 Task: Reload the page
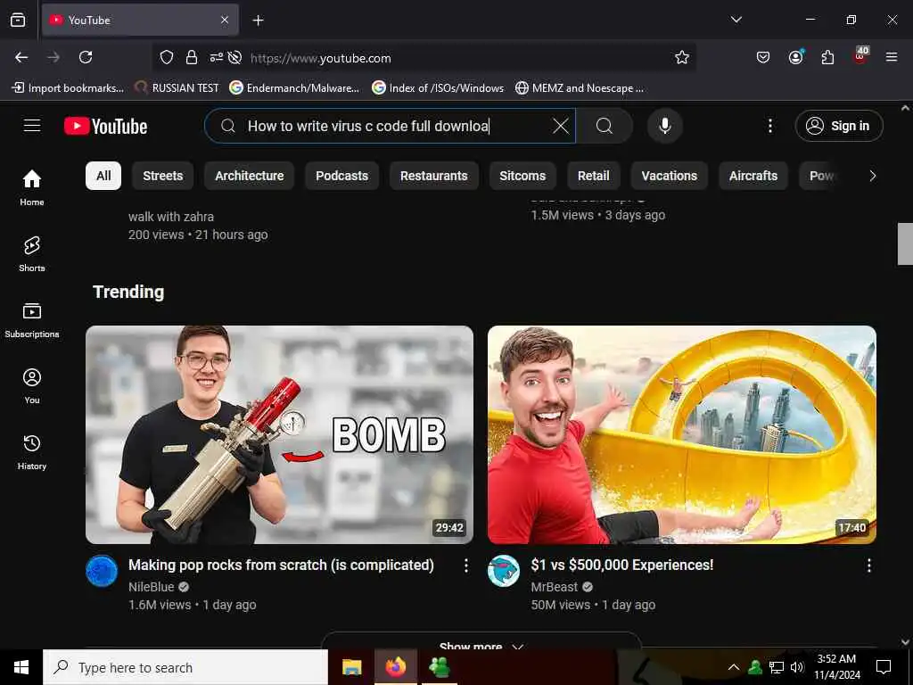pos(86,57)
